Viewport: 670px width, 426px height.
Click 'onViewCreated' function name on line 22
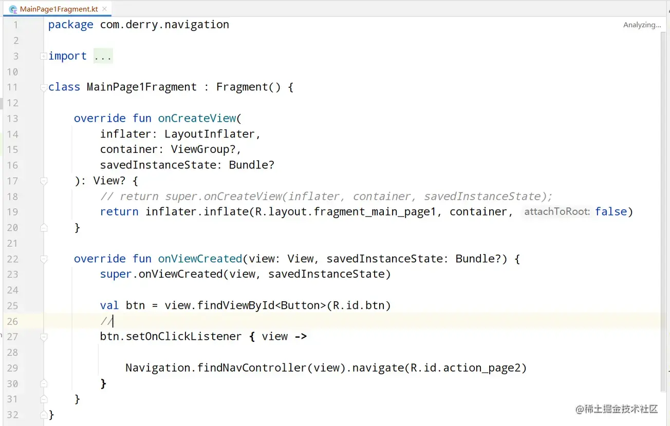[200, 259]
